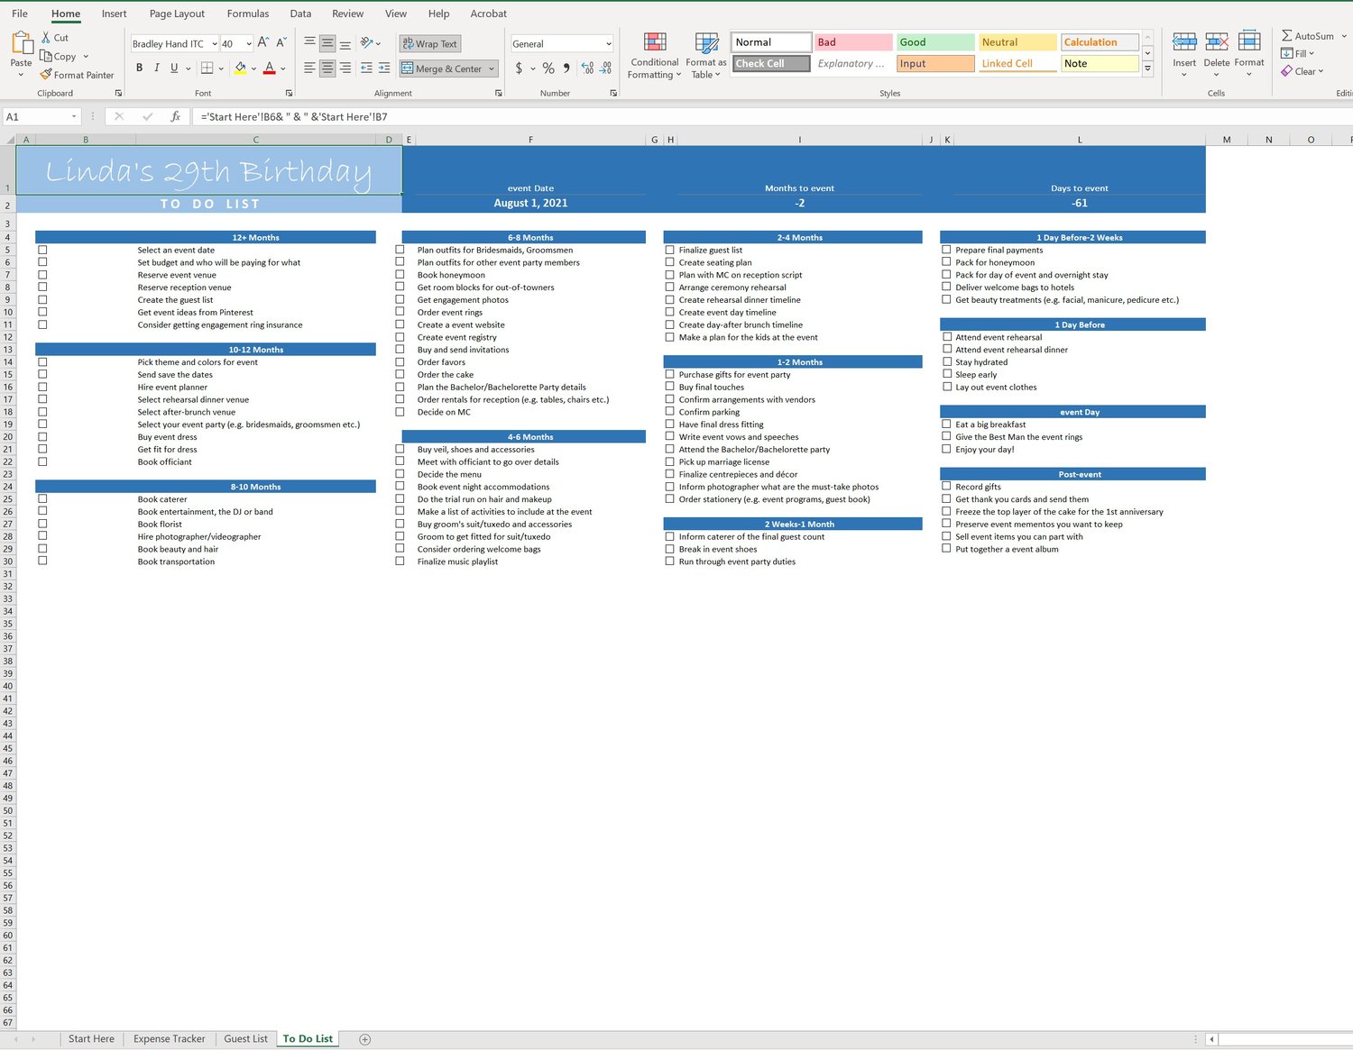Open the Start Here sheet tab
This screenshot has width=1353, height=1050.
tap(91, 1039)
